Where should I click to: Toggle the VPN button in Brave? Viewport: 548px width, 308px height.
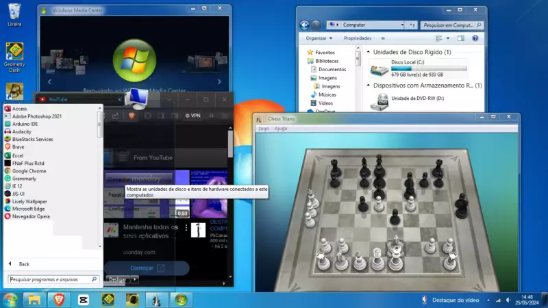[x=193, y=116]
